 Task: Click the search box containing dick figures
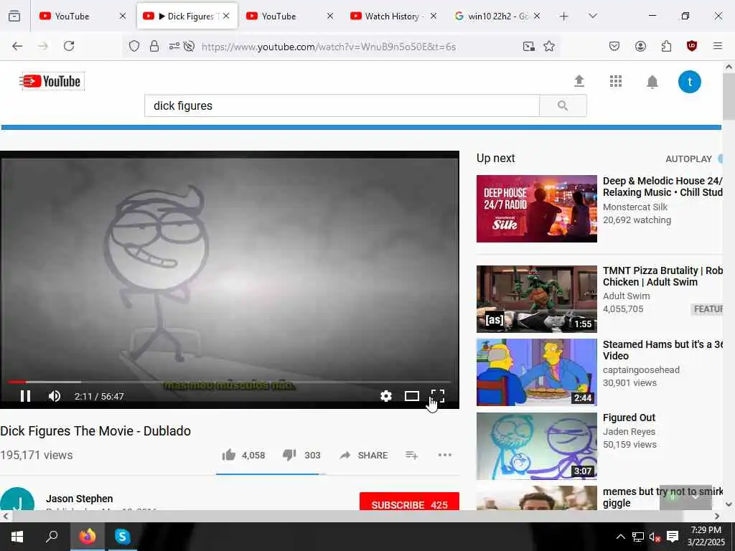(x=342, y=106)
